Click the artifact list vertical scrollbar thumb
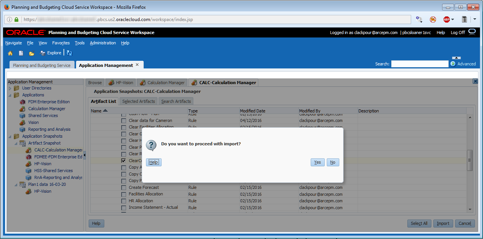The width and height of the screenshot is (483, 239). [x=470, y=160]
